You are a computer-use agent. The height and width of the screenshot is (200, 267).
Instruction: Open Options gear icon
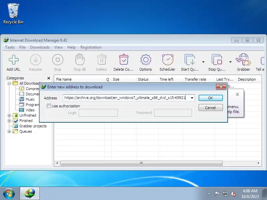(x=146, y=60)
